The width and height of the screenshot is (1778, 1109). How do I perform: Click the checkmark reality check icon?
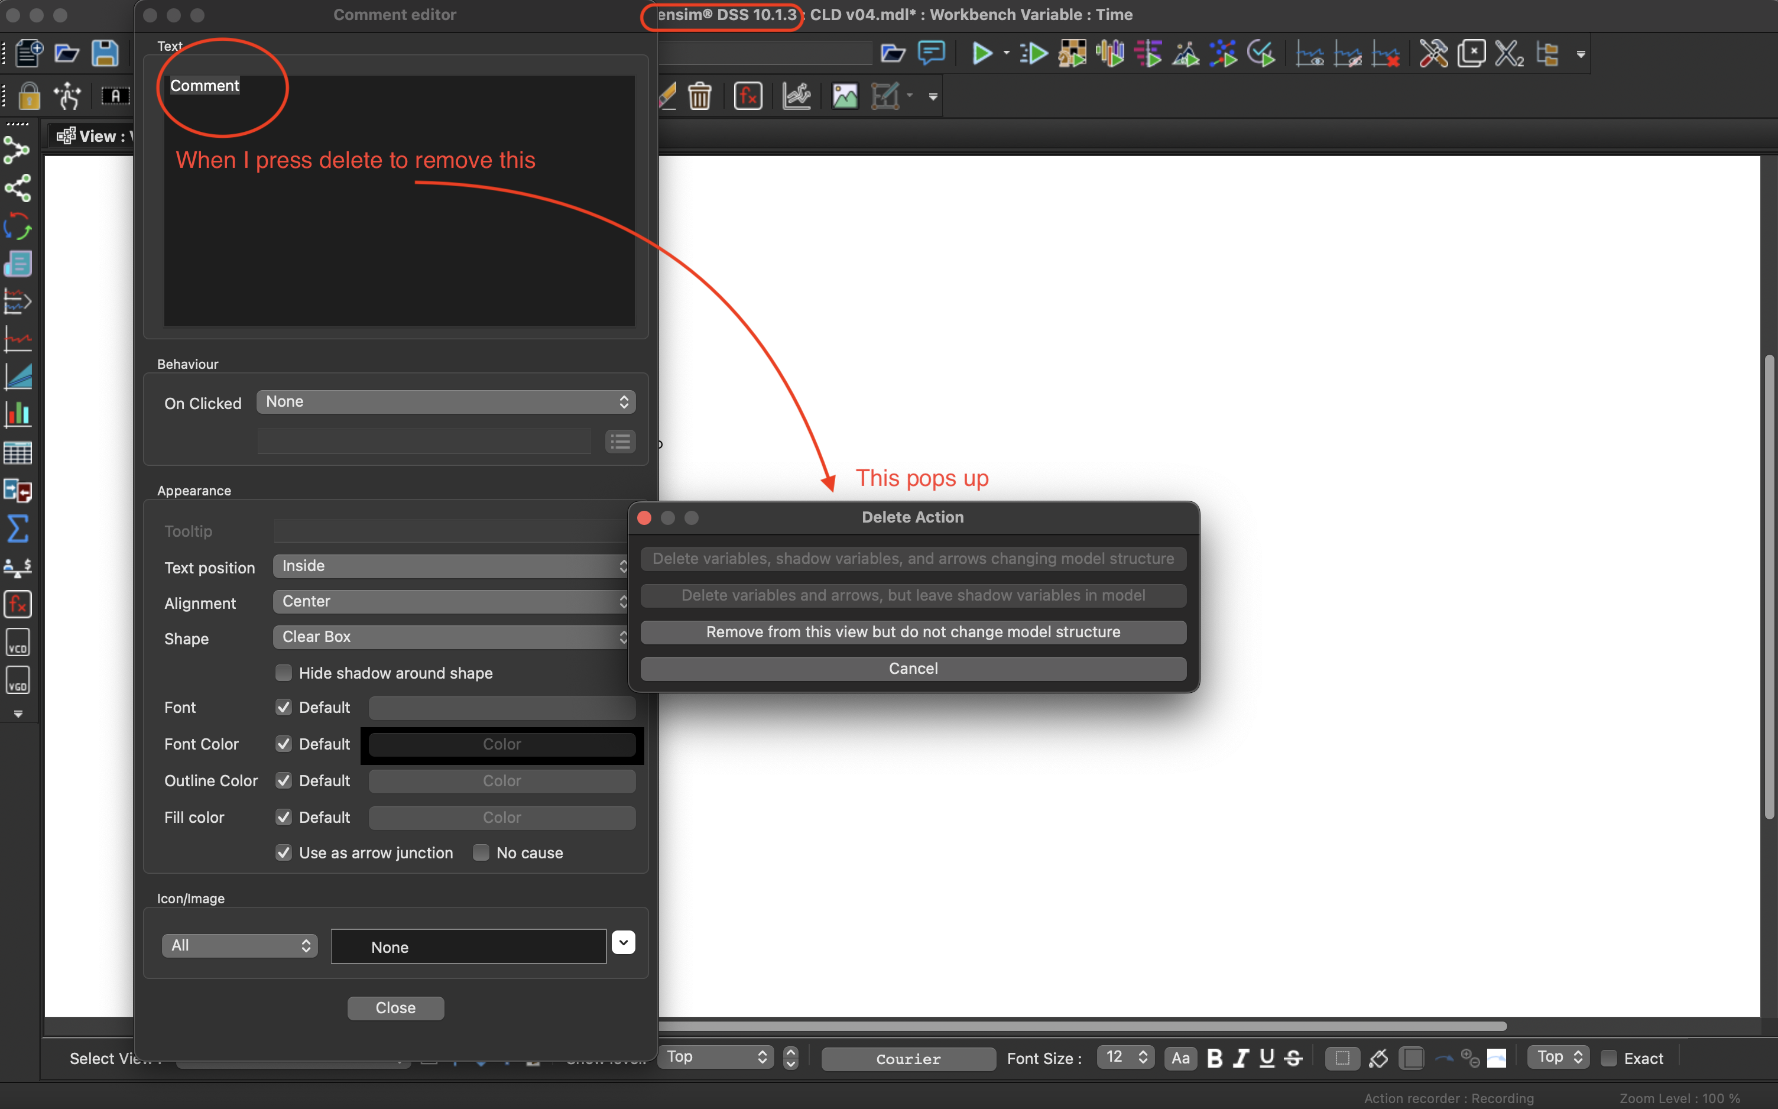pyautogui.click(x=1261, y=54)
